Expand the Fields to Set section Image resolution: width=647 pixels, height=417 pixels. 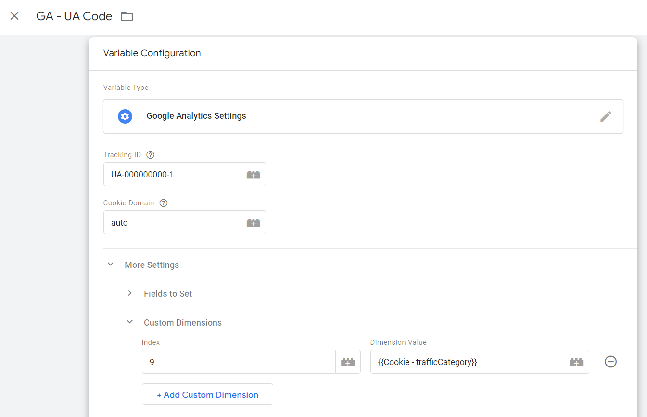pyautogui.click(x=129, y=293)
